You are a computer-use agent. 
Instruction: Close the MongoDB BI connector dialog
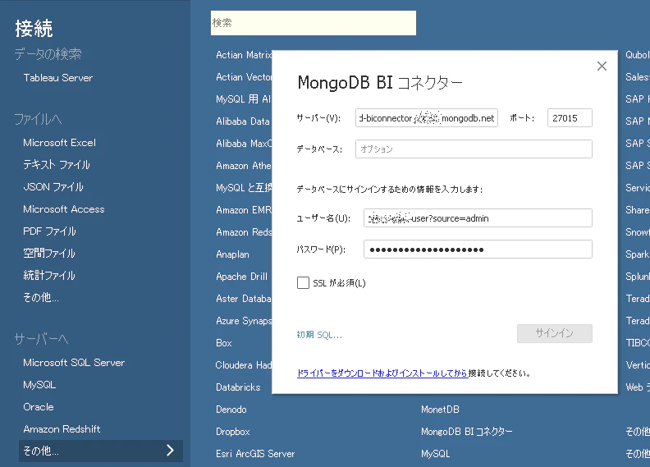click(x=602, y=66)
